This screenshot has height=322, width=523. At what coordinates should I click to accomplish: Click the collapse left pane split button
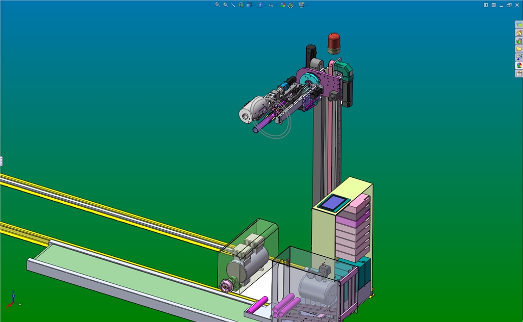(x=486, y=5)
